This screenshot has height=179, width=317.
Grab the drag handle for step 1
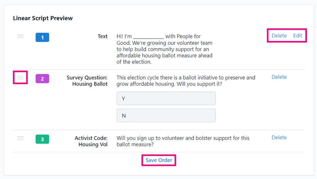coord(20,36)
